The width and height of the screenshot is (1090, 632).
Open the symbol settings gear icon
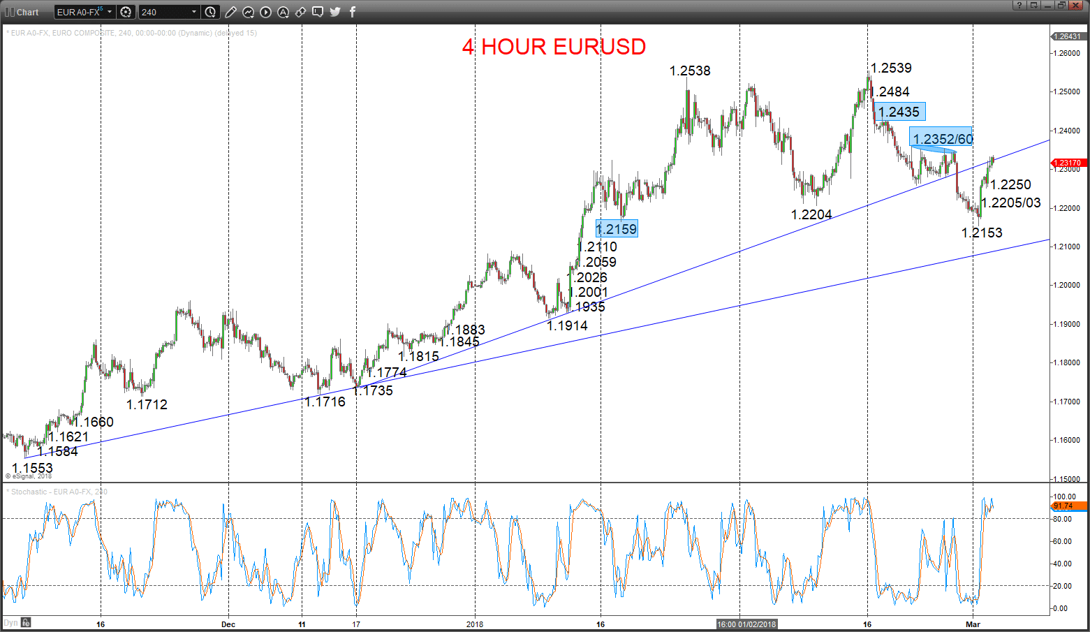point(126,12)
